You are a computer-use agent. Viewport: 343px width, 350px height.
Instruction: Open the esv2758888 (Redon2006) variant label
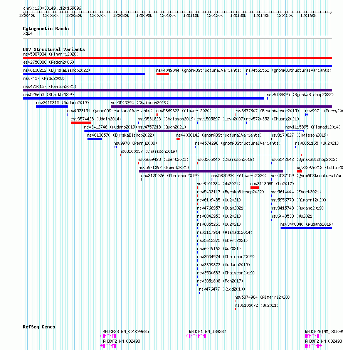[49, 62]
